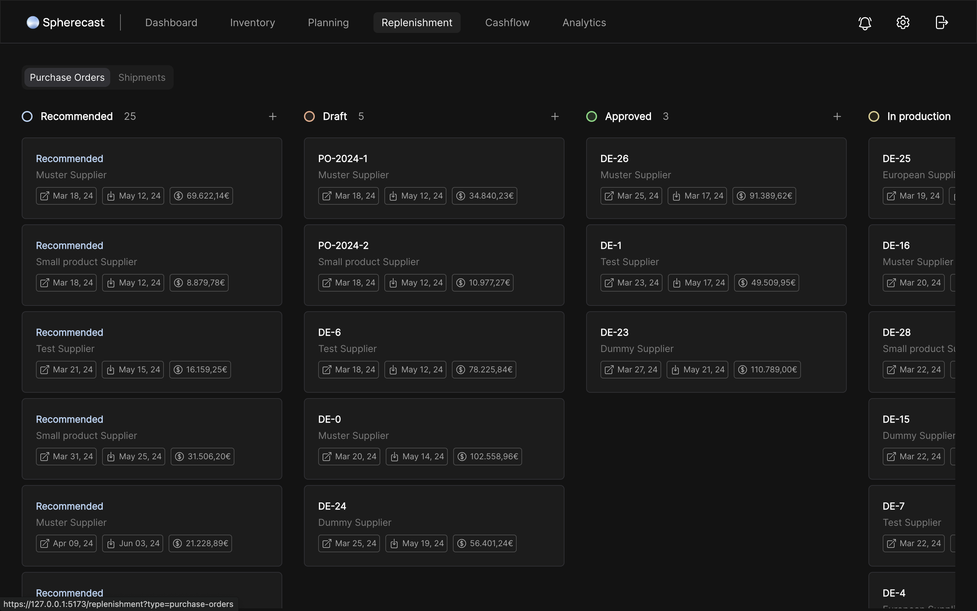The width and height of the screenshot is (977, 611).
Task: Open the first Recommended Muster Supplier link
Action: (70, 159)
